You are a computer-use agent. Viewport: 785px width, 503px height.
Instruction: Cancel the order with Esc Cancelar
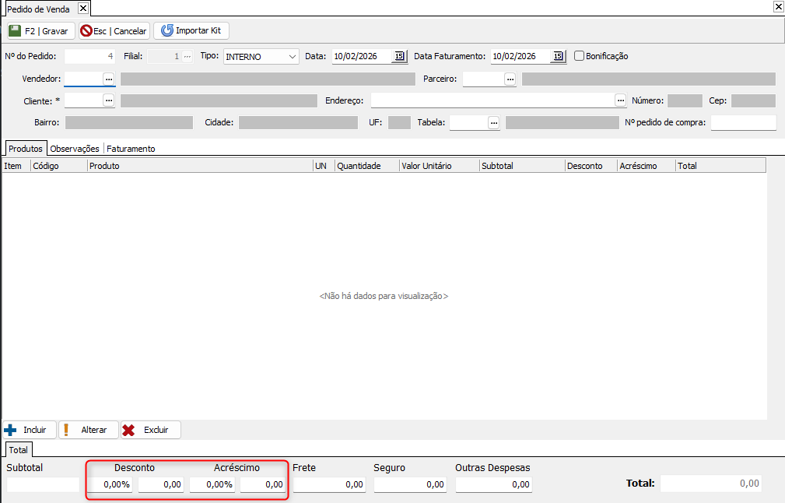pyautogui.click(x=114, y=31)
